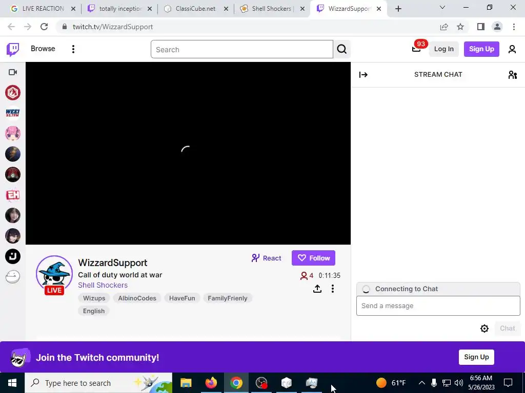The height and width of the screenshot is (393, 525).
Task: Open OBS Studio from the taskbar
Action: 261,383
